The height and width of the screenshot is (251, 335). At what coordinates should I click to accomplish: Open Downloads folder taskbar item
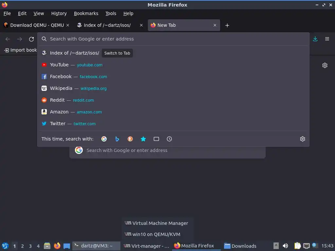pos(240,246)
